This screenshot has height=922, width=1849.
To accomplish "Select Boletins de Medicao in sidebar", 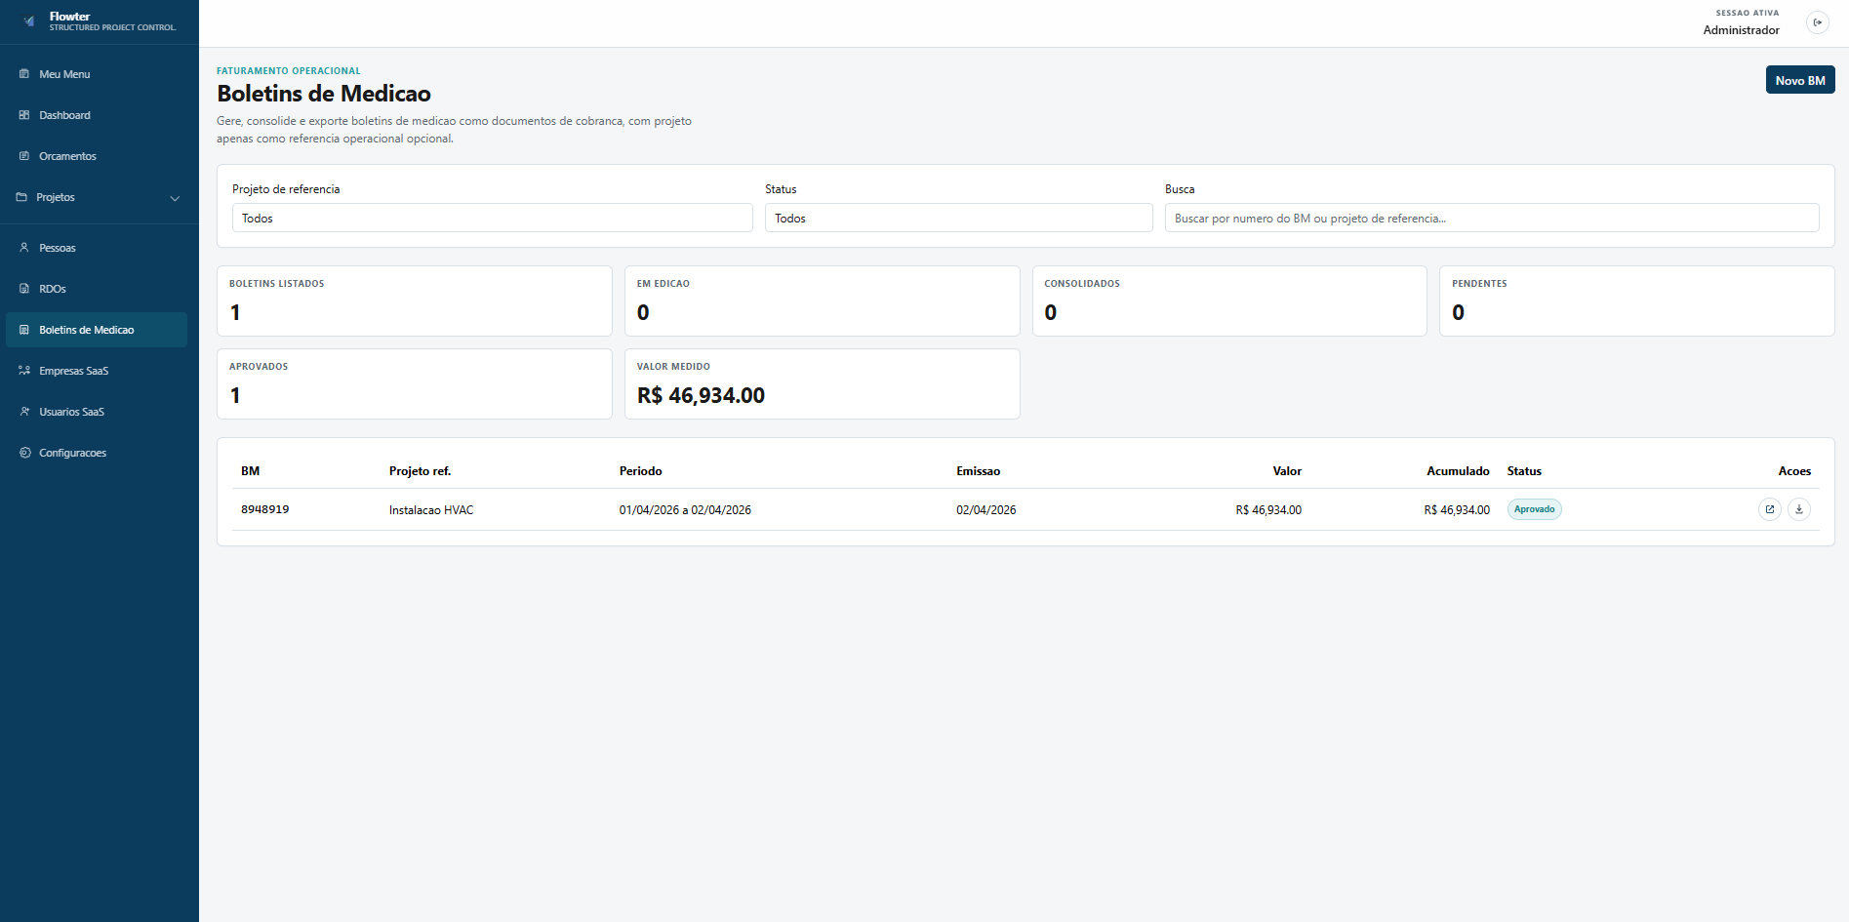I will click(x=86, y=330).
